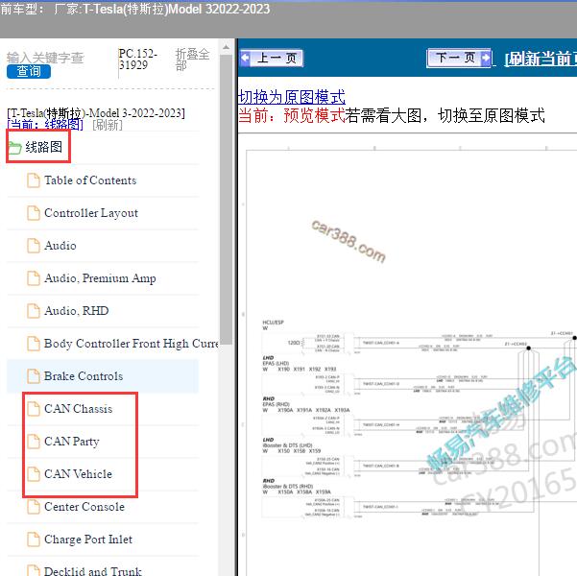The width and height of the screenshot is (577, 576).
Task: Open CAN Chassis diagram
Action: 78,409
